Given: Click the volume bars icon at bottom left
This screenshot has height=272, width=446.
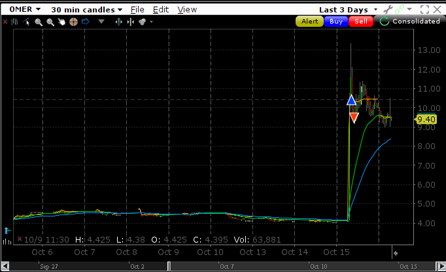Looking at the screenshot, I should tap(7, 242).
